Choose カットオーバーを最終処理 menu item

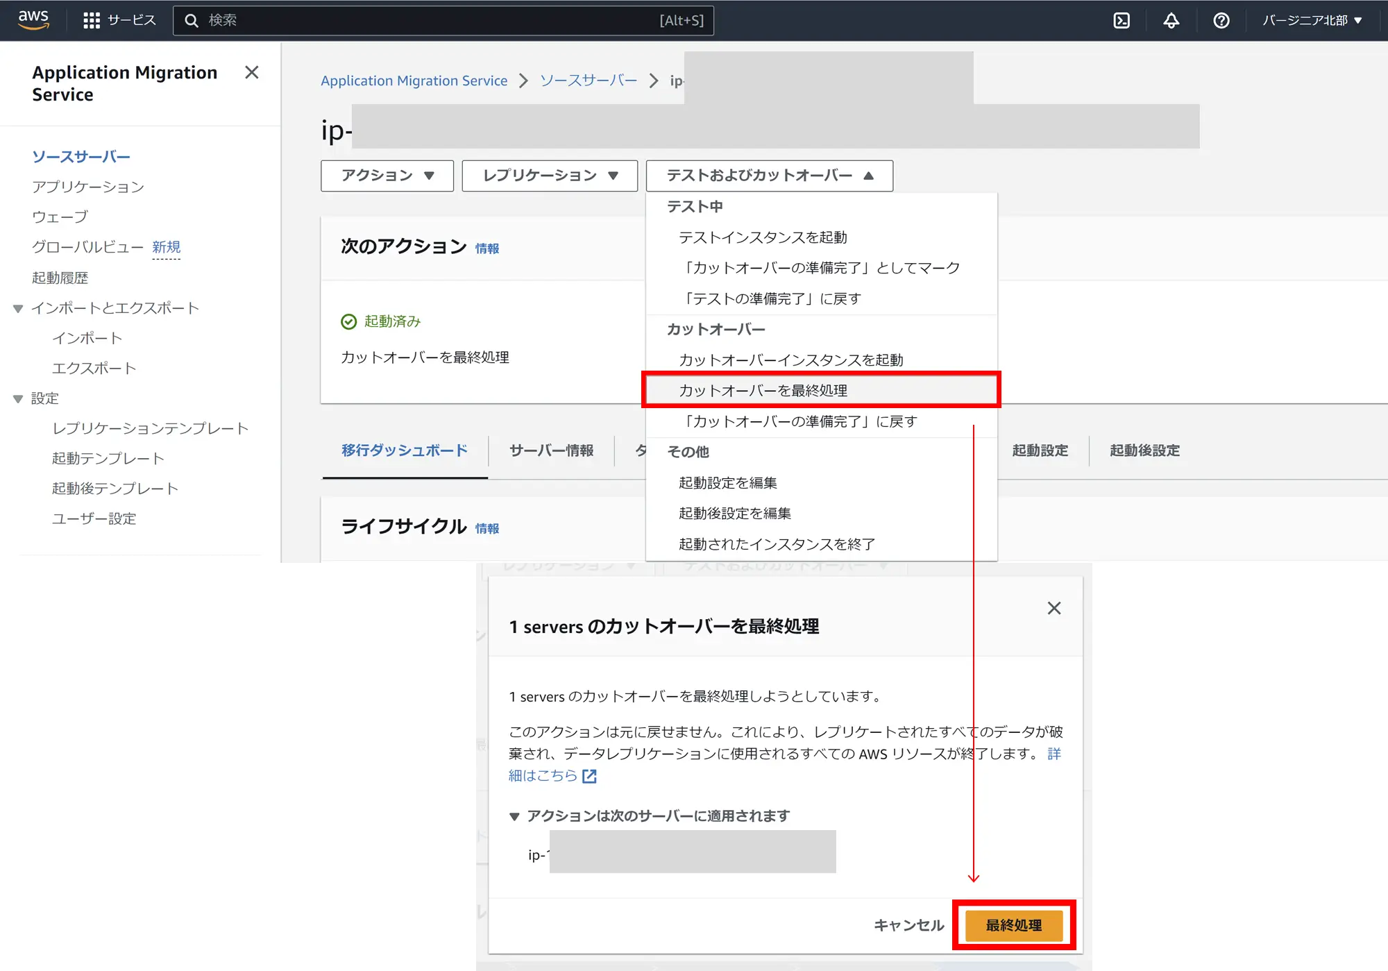click(x=821, y=390)
